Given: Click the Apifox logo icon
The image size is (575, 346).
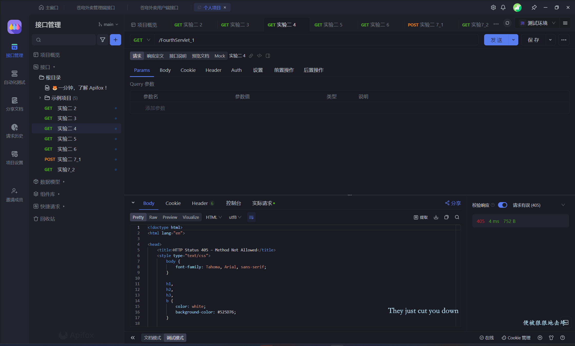Looking at the screenshot, I should [x=14, y=27].
